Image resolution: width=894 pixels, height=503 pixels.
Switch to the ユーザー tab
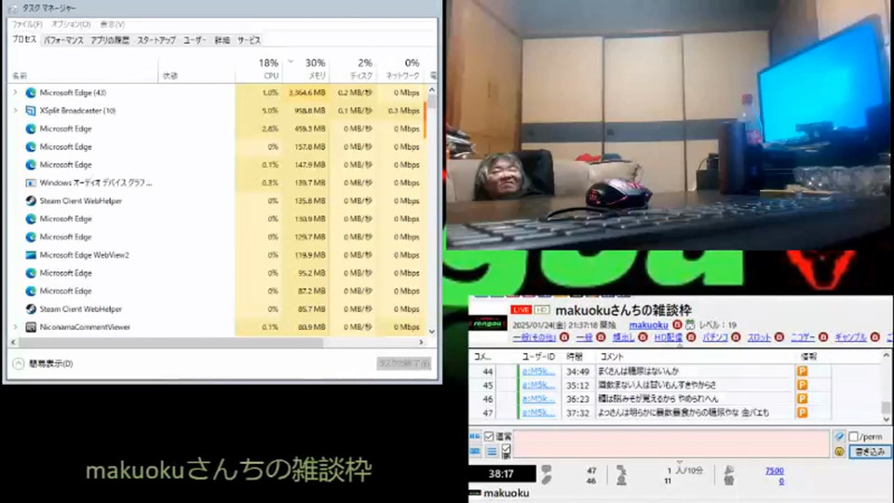click(x=195, y=40)
